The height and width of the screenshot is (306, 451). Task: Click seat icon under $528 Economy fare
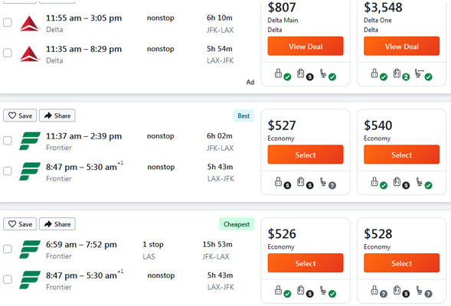[x=420, y=290]
